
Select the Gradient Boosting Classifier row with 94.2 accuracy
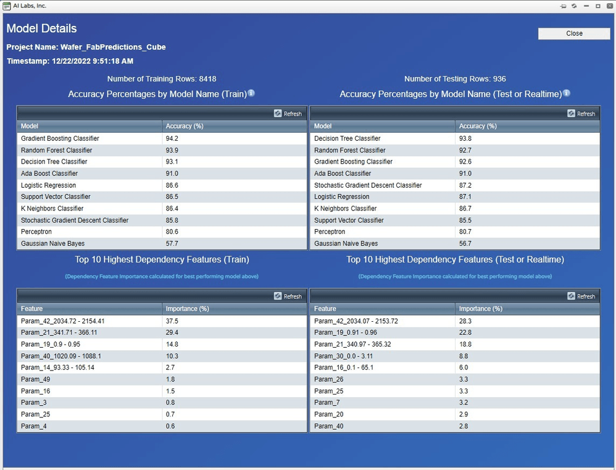[x=162, y=138]
